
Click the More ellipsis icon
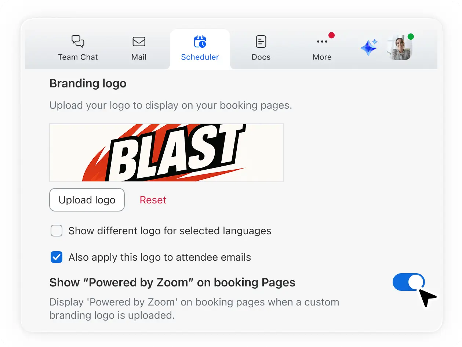(322, 41)
